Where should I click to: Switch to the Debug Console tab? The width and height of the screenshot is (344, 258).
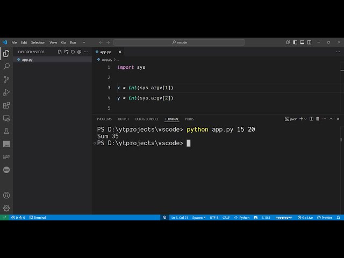147,119
